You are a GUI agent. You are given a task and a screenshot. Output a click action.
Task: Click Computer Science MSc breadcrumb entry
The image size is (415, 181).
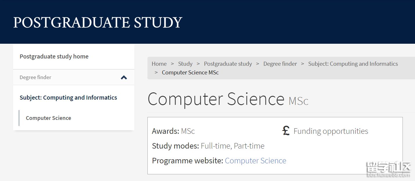click(190, 72)
